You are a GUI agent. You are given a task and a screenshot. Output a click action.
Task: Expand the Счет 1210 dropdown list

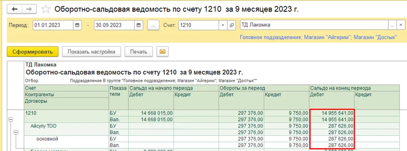click(x=223, y=25)
